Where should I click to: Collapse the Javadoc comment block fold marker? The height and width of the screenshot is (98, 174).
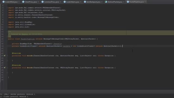point(7,32)
